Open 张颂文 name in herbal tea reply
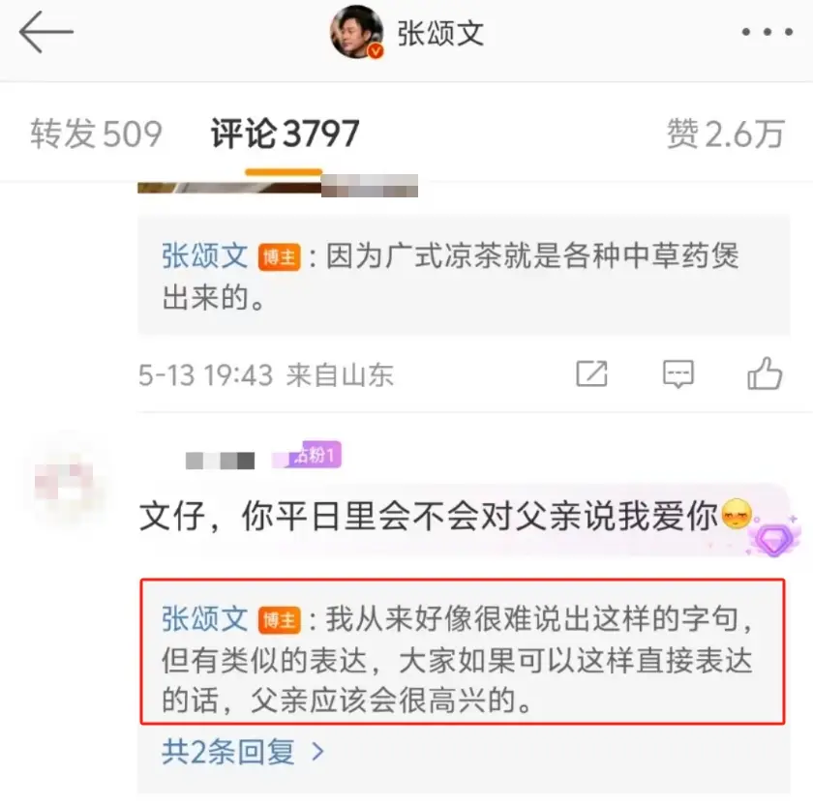This screenshot has width=813, height=805. click(205, 255)
